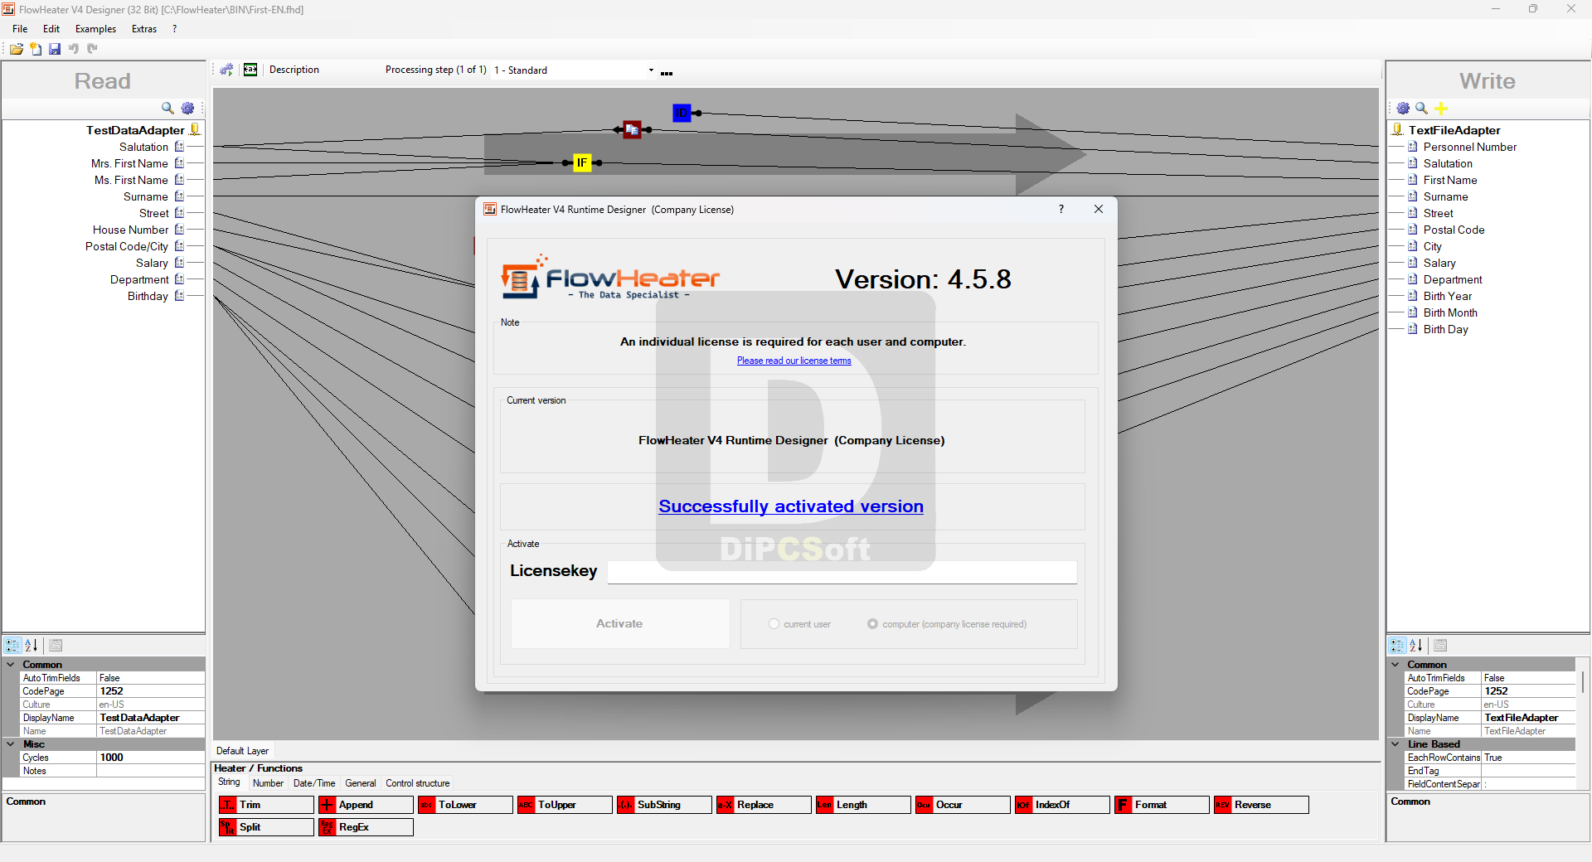Switch to the Date/Time functions tab
The width and height of the screenshot is (1592, 862).
[x=314, y=783]
